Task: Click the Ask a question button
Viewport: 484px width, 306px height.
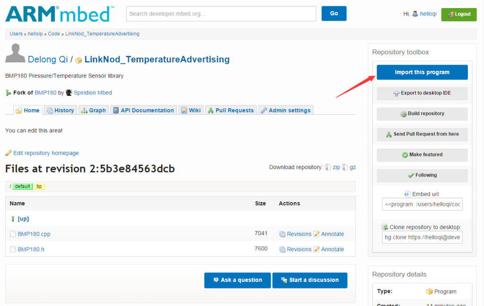Action: click(237, 280)
